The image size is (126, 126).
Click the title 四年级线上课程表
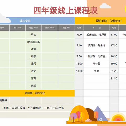(x=66, y=10)
